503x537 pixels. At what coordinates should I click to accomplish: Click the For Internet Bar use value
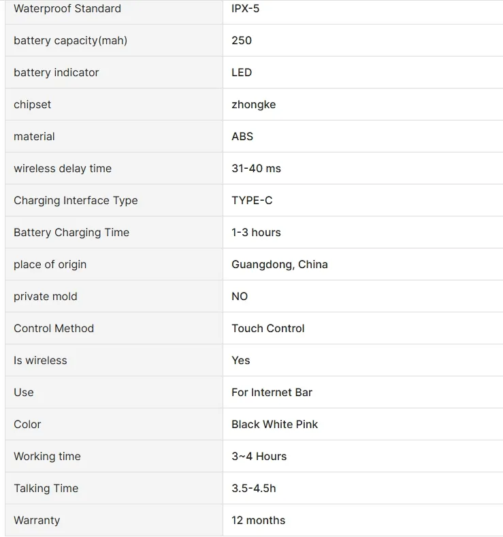click(x=272, y=393)
